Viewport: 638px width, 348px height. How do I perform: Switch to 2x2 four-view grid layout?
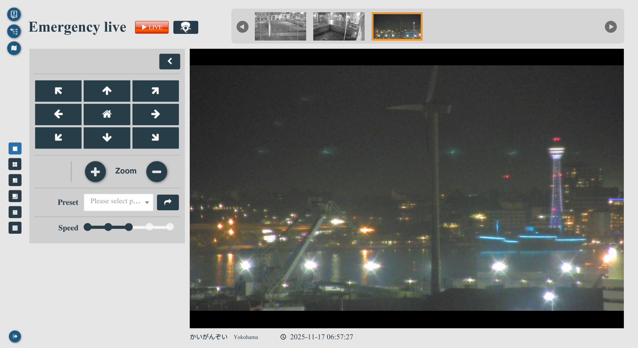tap(15, 164)
